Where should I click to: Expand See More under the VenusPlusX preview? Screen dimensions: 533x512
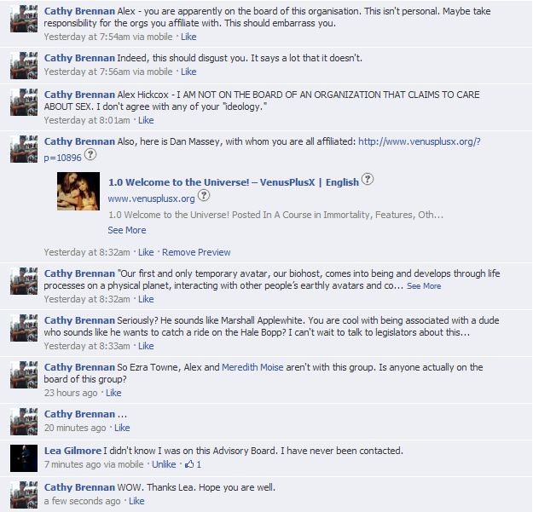coord(127,230)
